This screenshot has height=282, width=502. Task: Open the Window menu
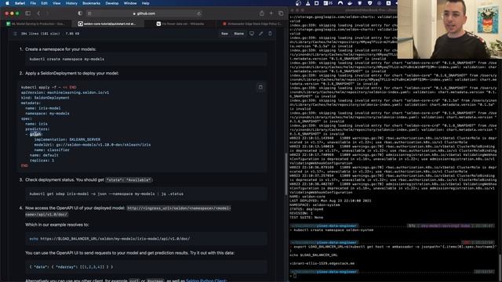(x=130, y=3)
